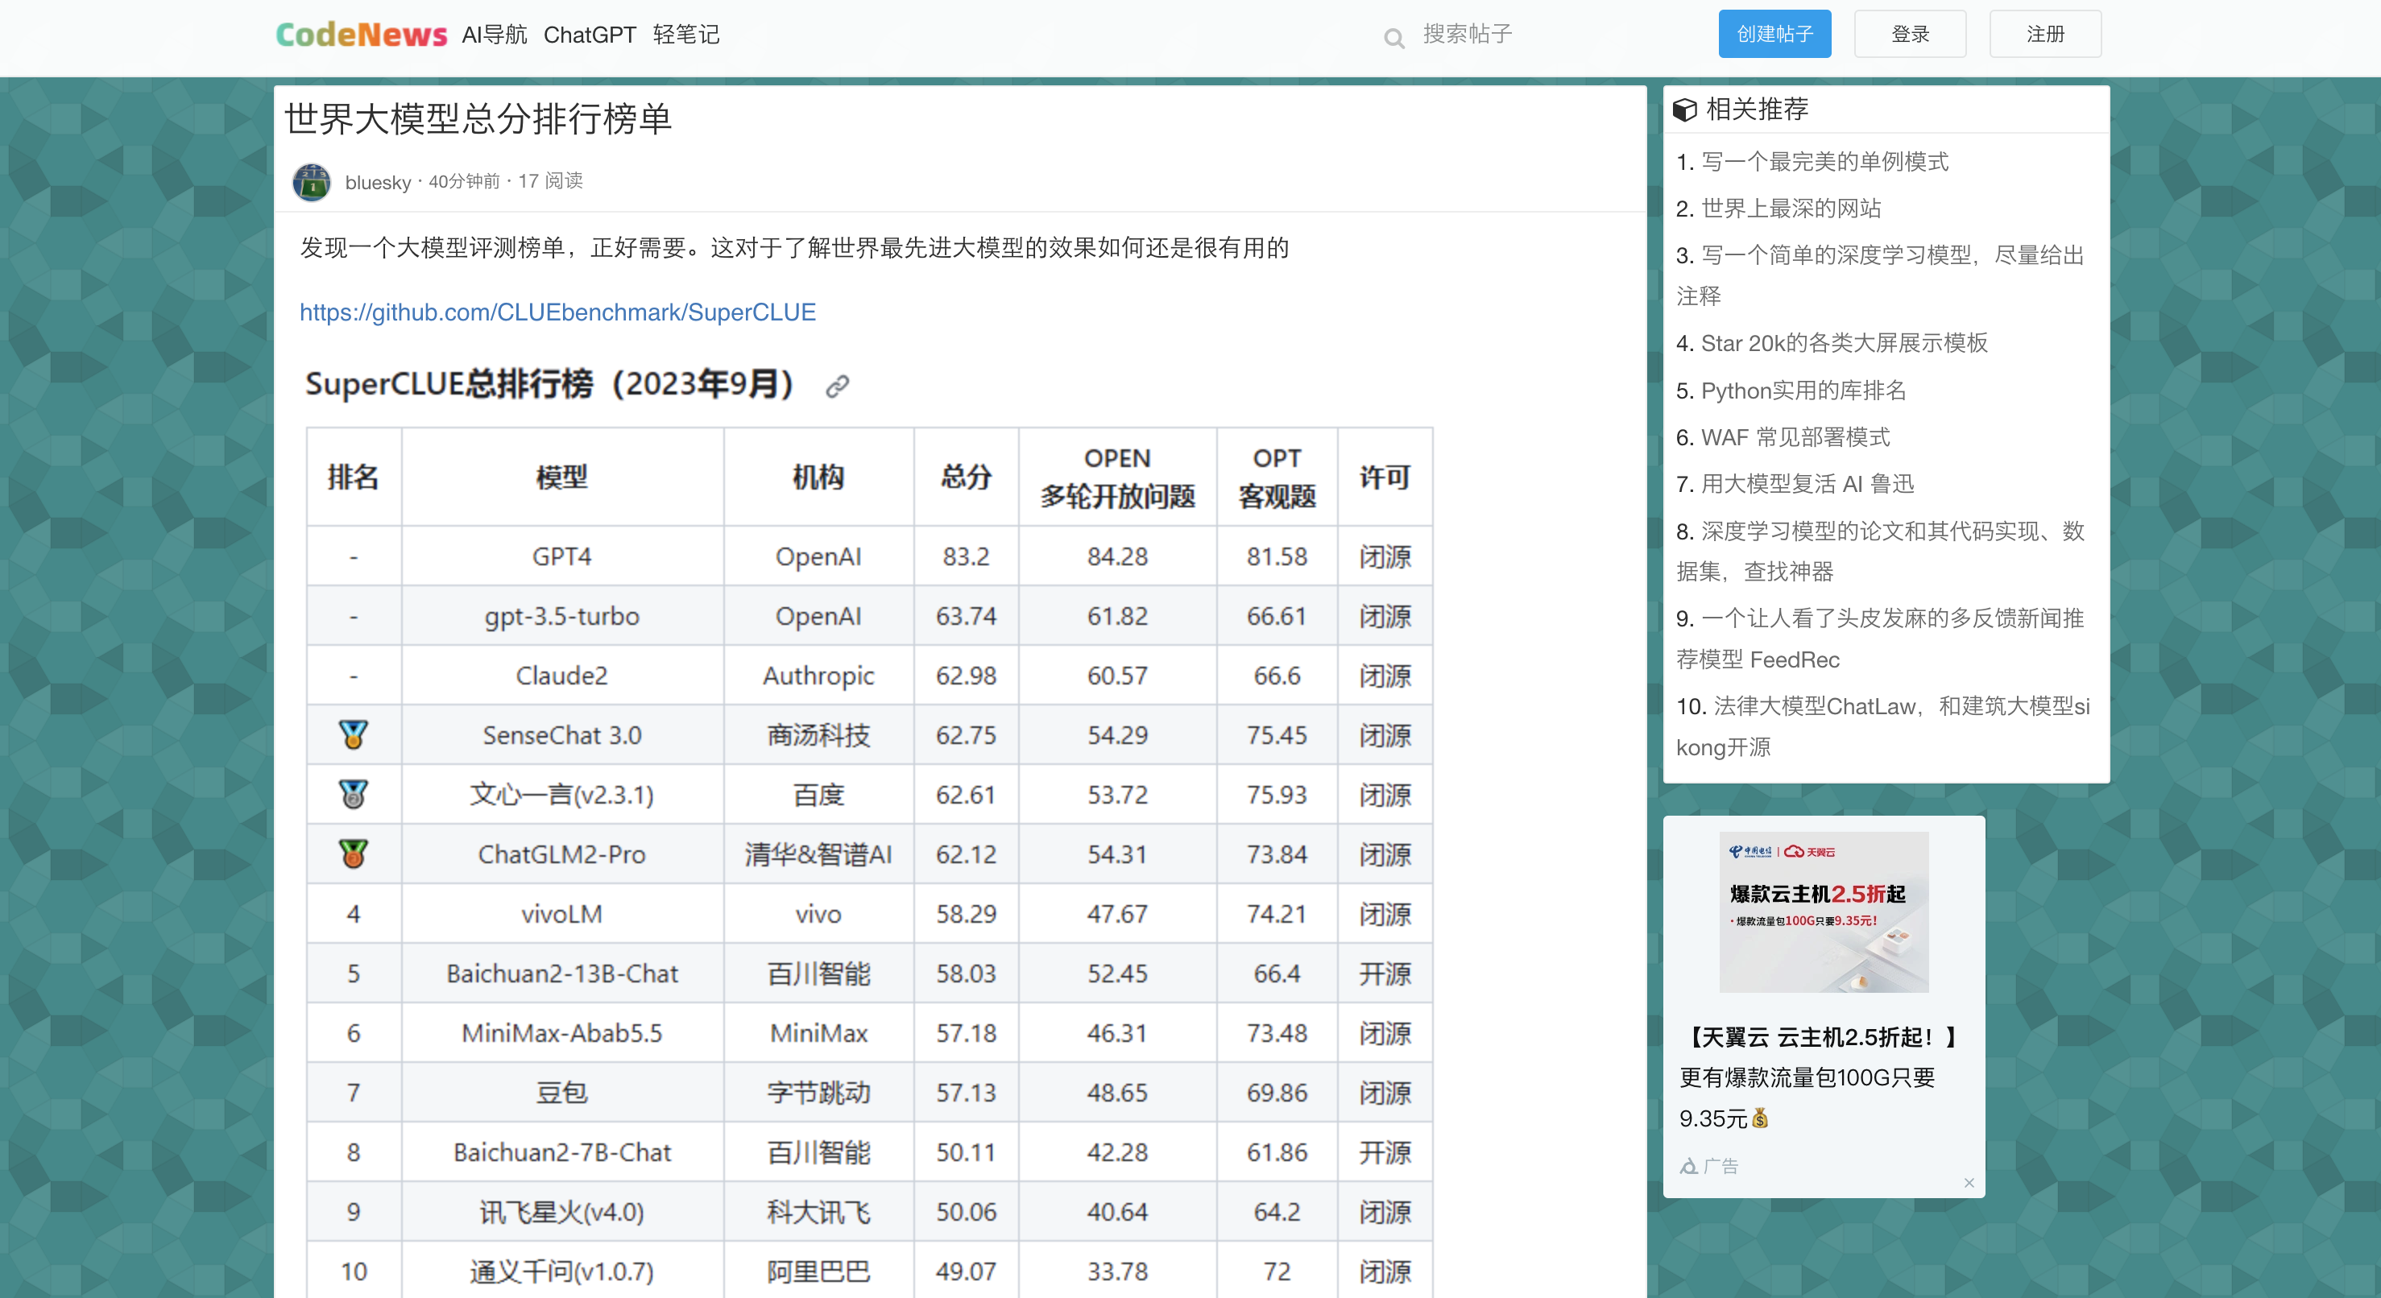Open recommendation WAF 常见部署模式
Screen dimensions: 2381x1298
1795,437
